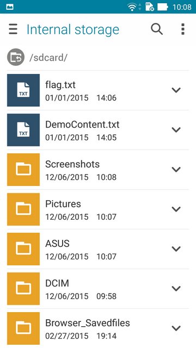The width and height of the screenshot is (196, 348).
Task: Open the ASUS folder entry
Action: click(98, 249)
